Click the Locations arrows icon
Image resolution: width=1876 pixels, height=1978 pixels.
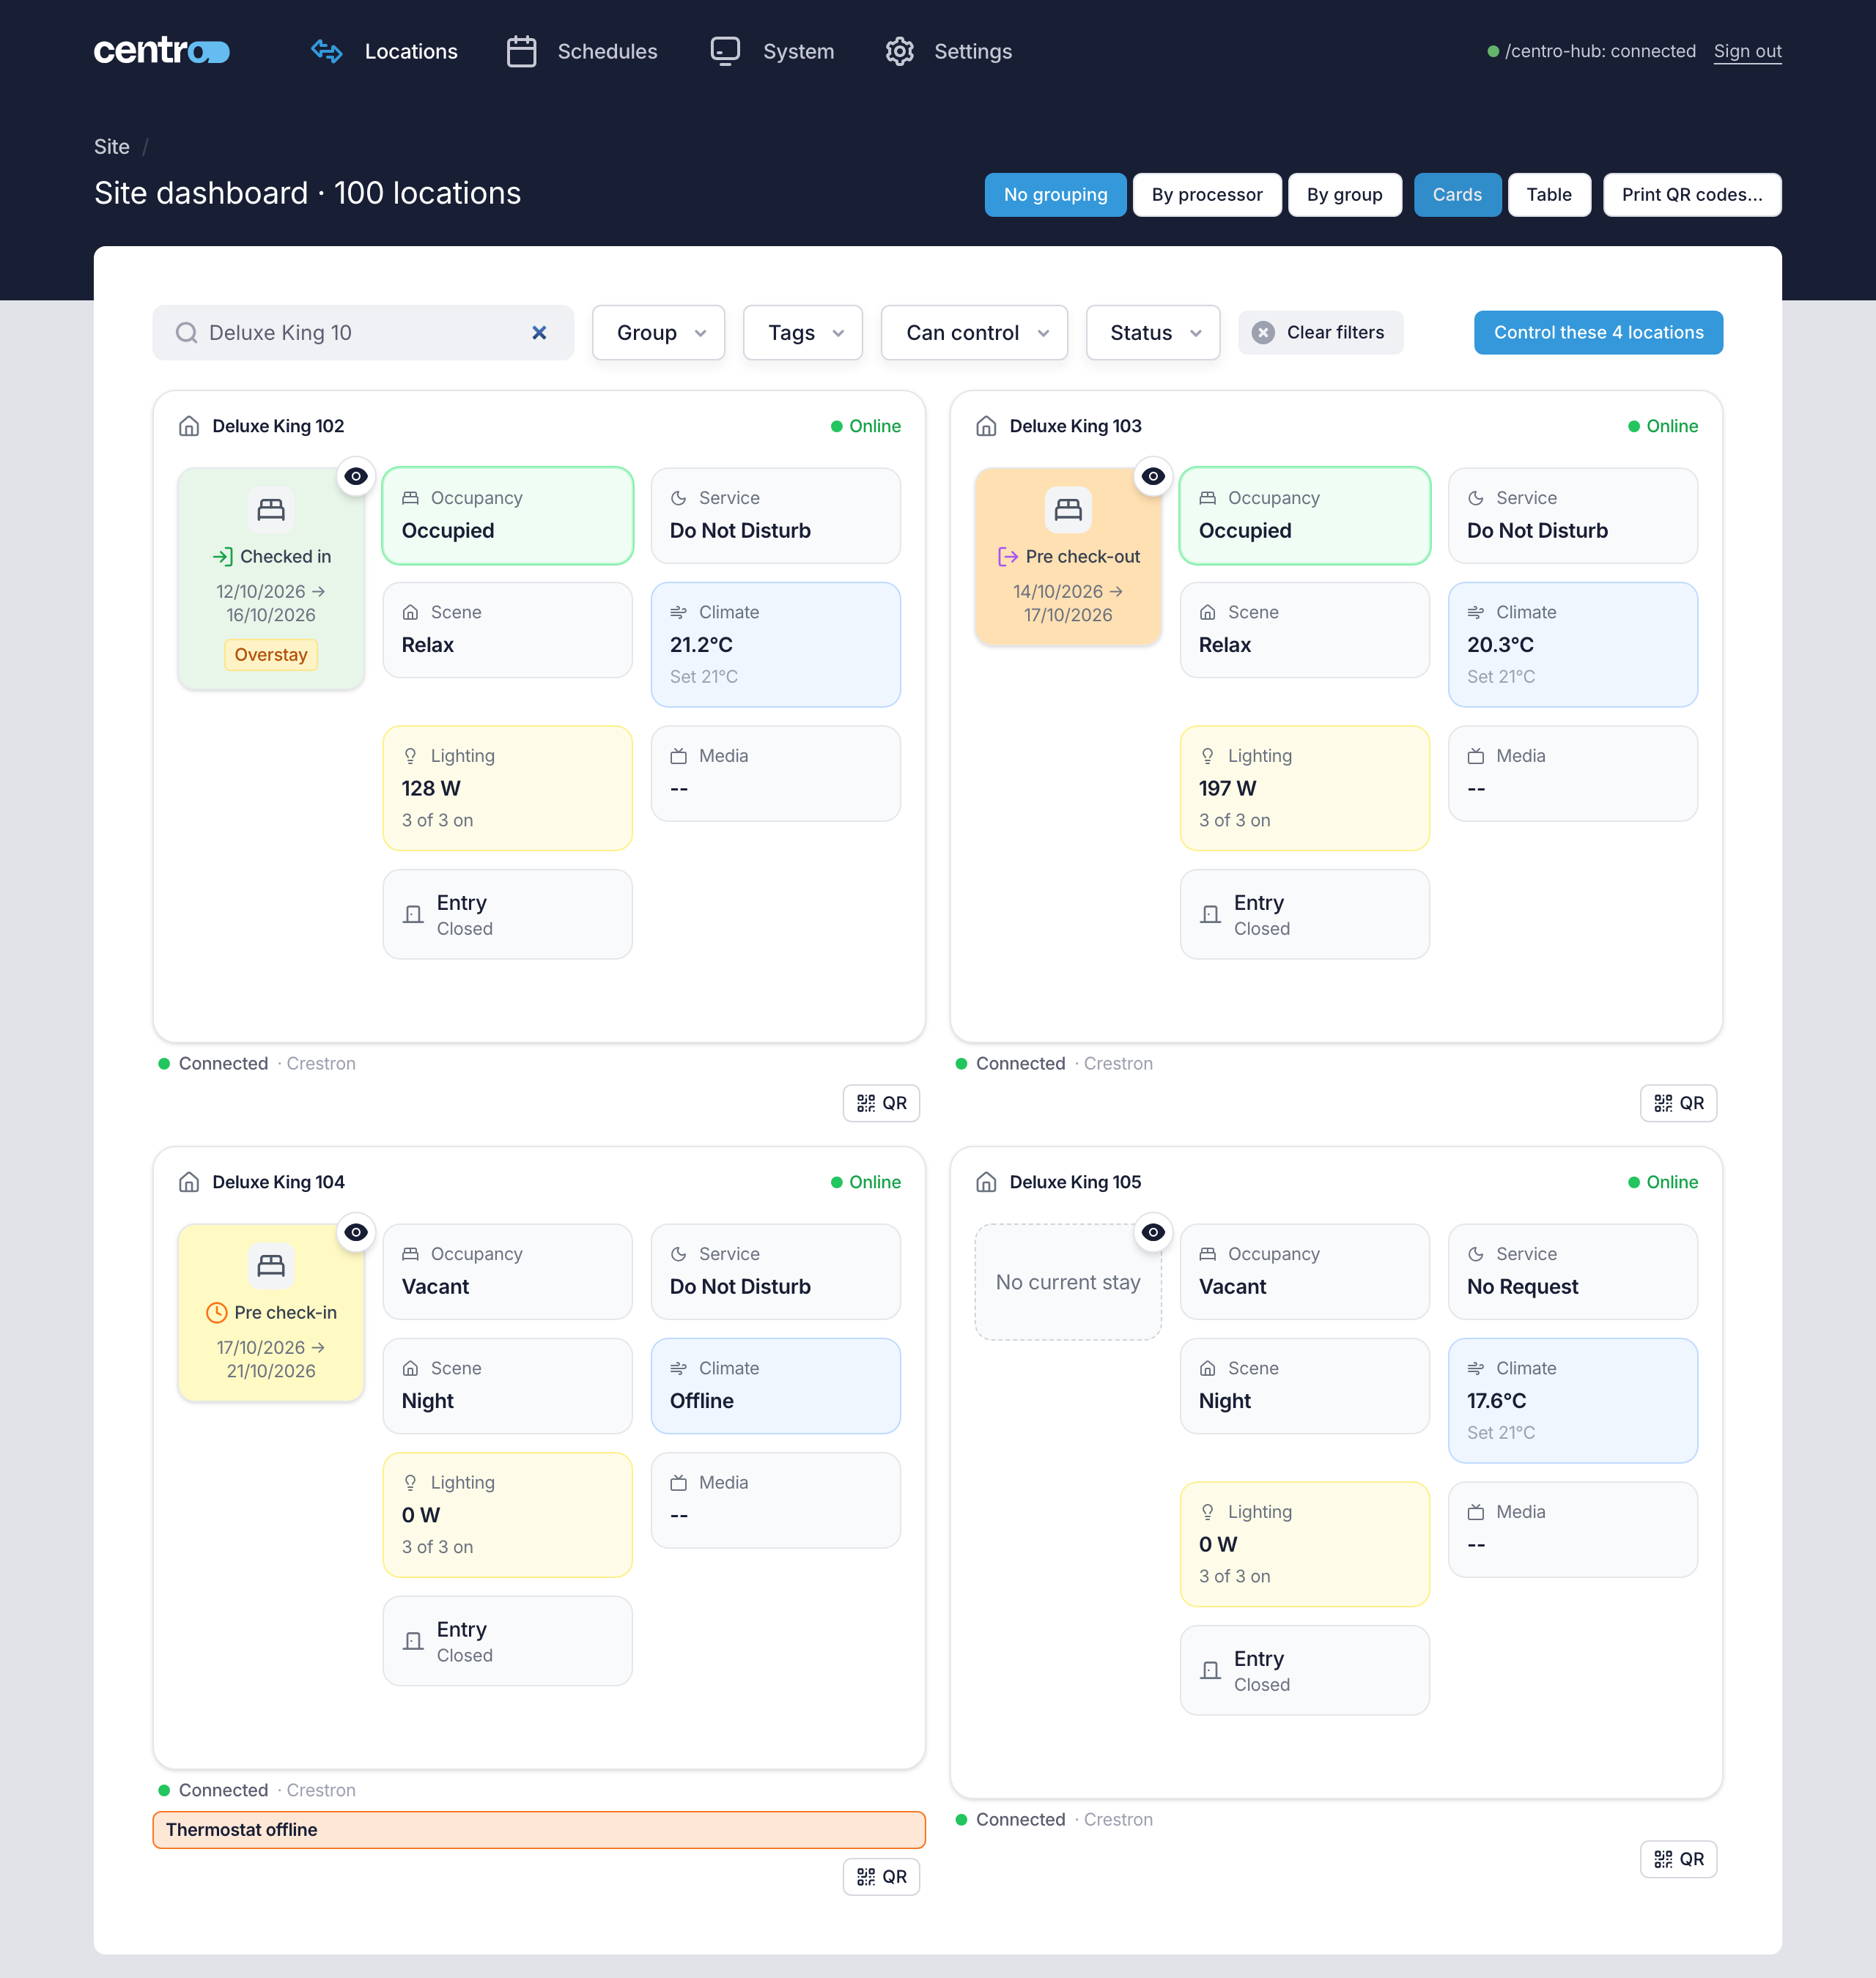coord(327,51)
